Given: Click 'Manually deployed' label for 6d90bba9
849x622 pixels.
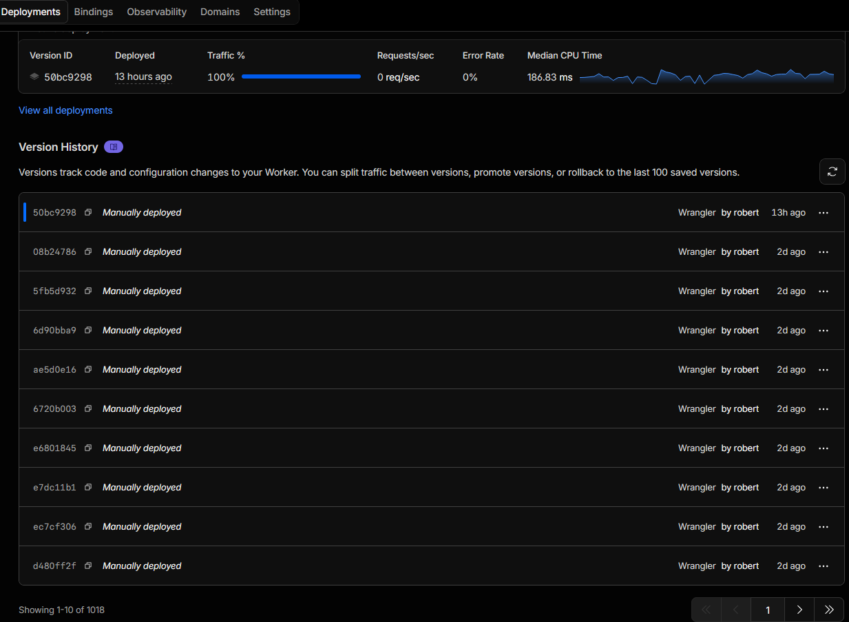Looking at the screenshot, I should tap(142, 331).
